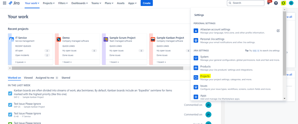Click the blue Create button
Image resolution: width=298 pixels, height=124 pixels.
[x=146, y=3]
